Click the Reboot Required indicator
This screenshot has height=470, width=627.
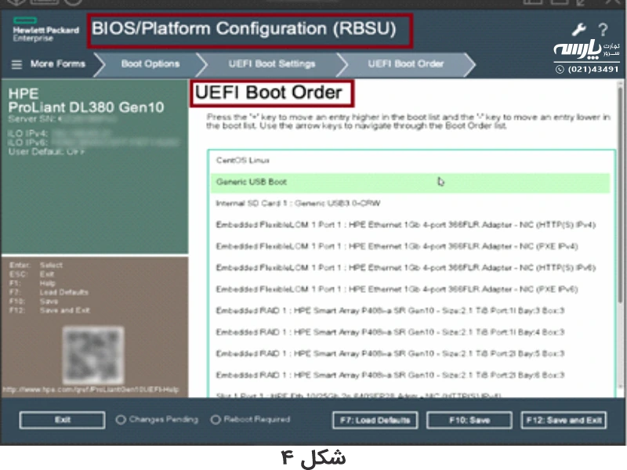point(251,420)
